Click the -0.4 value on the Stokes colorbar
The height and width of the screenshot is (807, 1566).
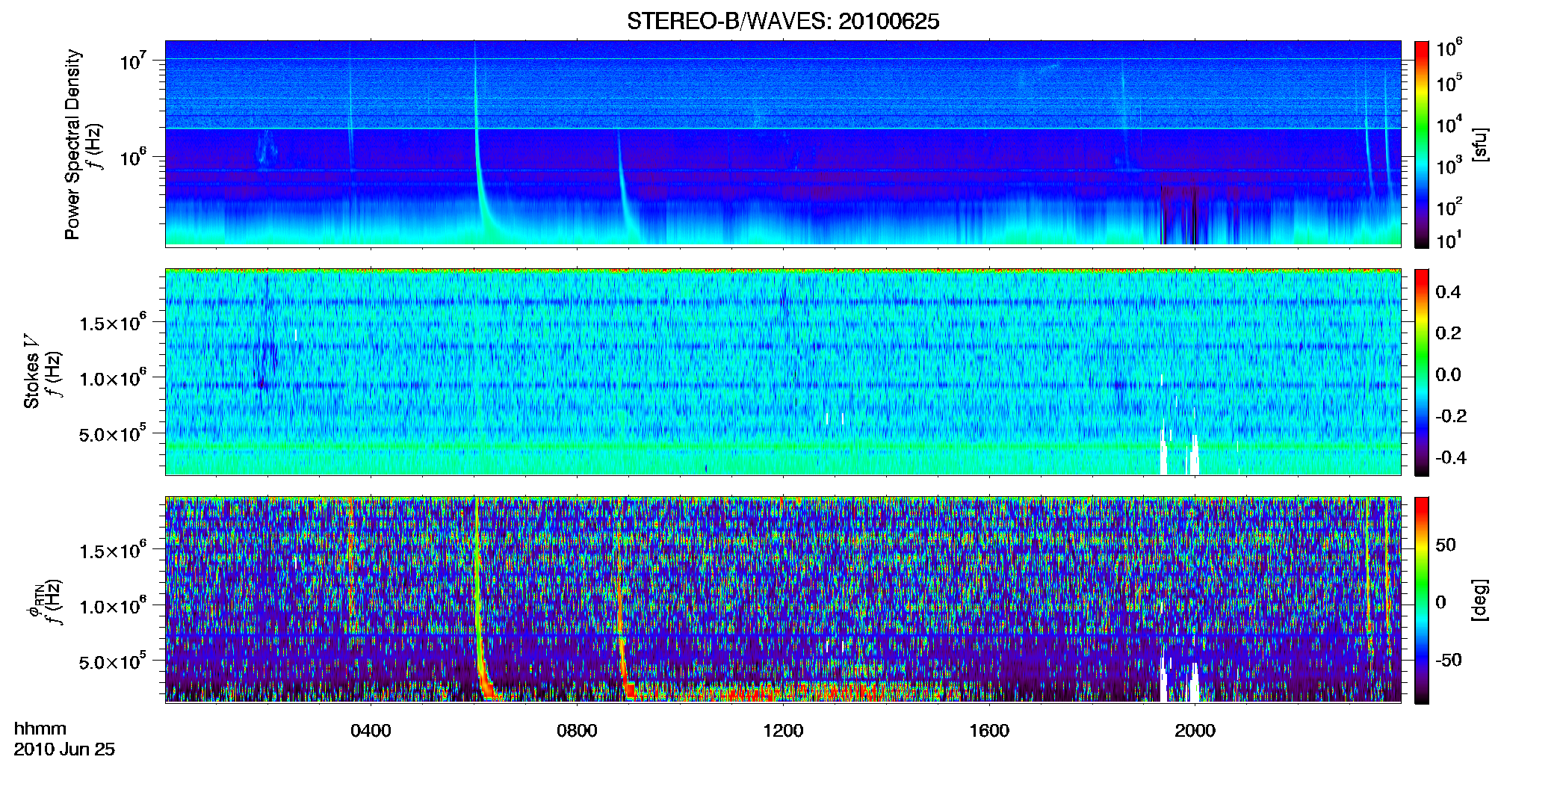1451,457
